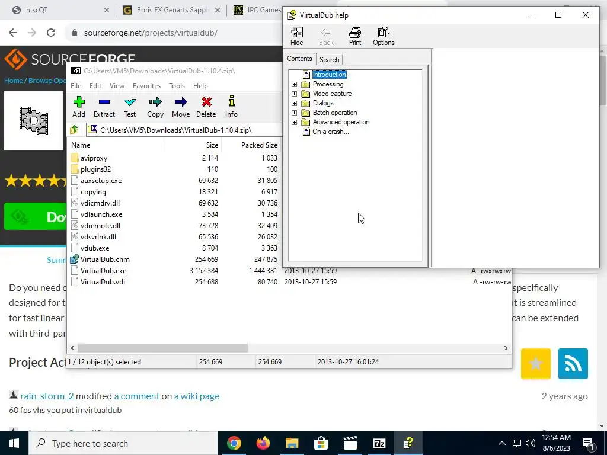Open the Windows Start menu
This screenshot has height=455, width=607.
[x=14, y=443]
